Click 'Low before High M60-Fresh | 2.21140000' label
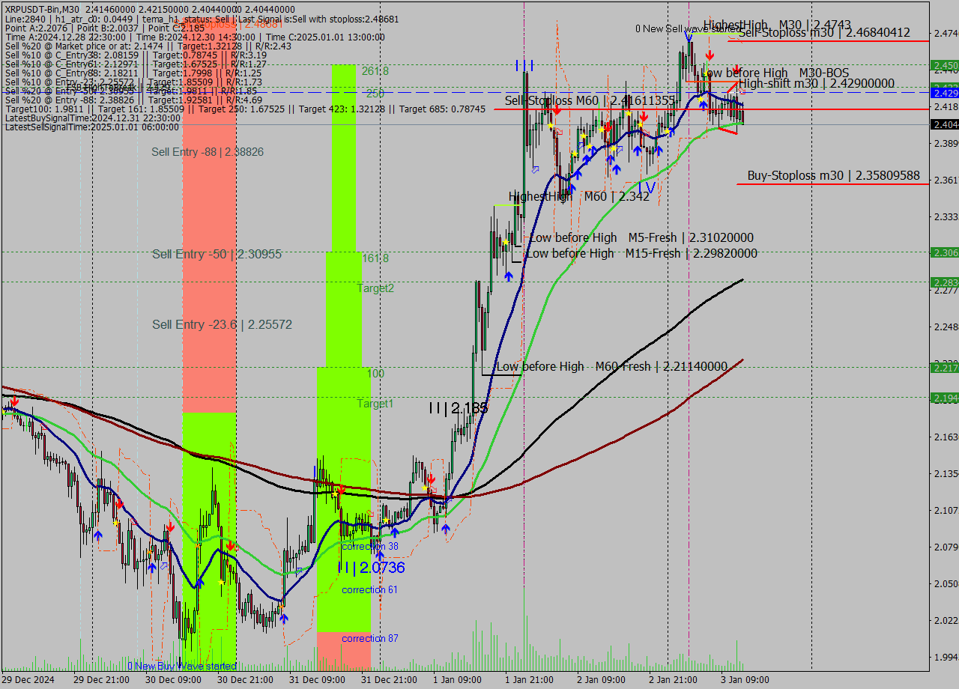 pos(612,366)
